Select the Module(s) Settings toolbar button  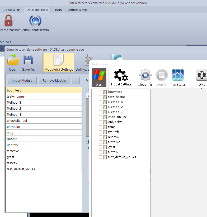click(x=59, y=62)
